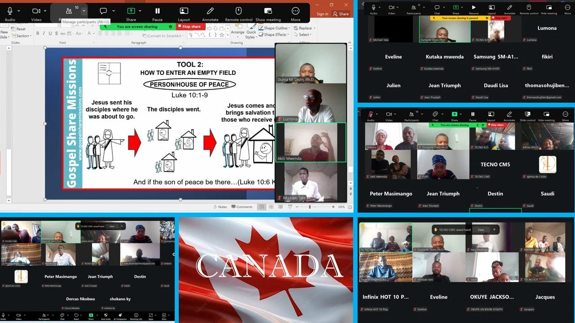Start the slide show from status bar
This screenshot has height=323, width=575.
pos(290,207)
